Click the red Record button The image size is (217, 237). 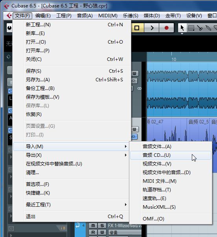point(167,28)
